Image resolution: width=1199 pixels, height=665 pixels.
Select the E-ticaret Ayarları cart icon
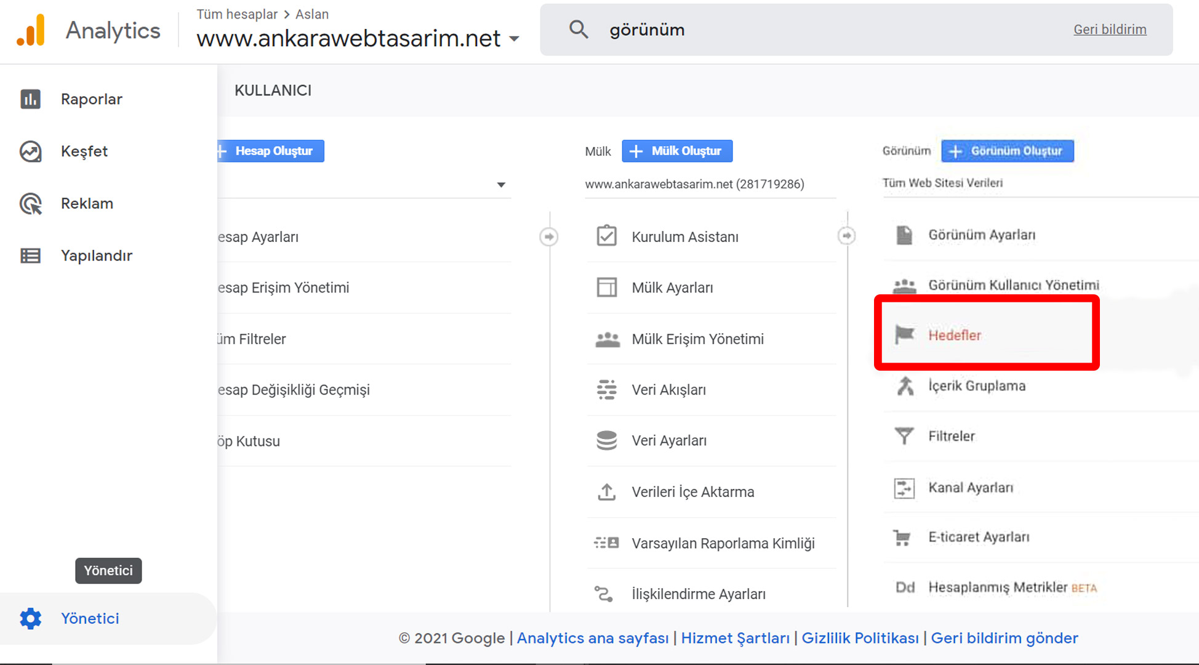[904, 536]
